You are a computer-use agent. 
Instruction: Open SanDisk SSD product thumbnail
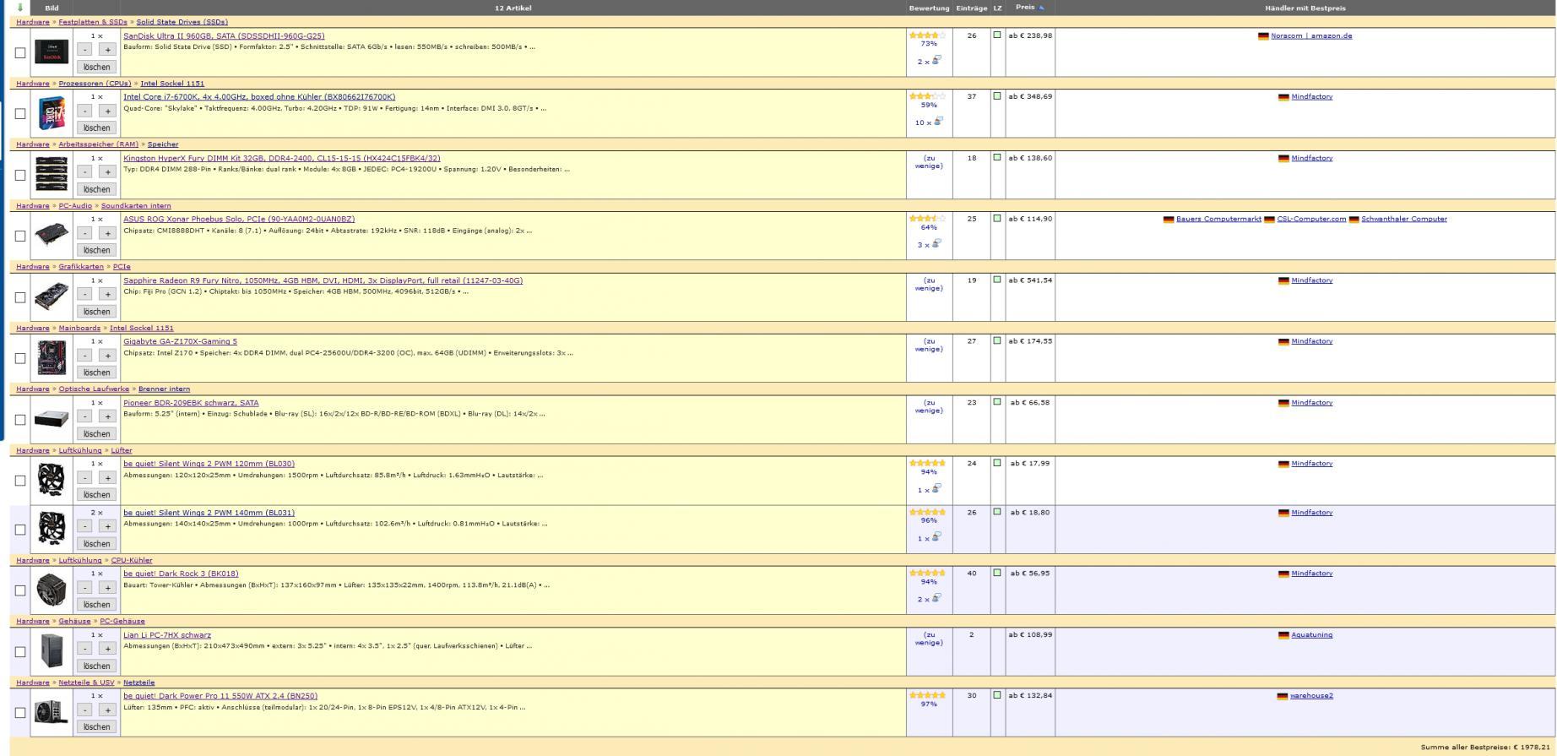(52, 52)
